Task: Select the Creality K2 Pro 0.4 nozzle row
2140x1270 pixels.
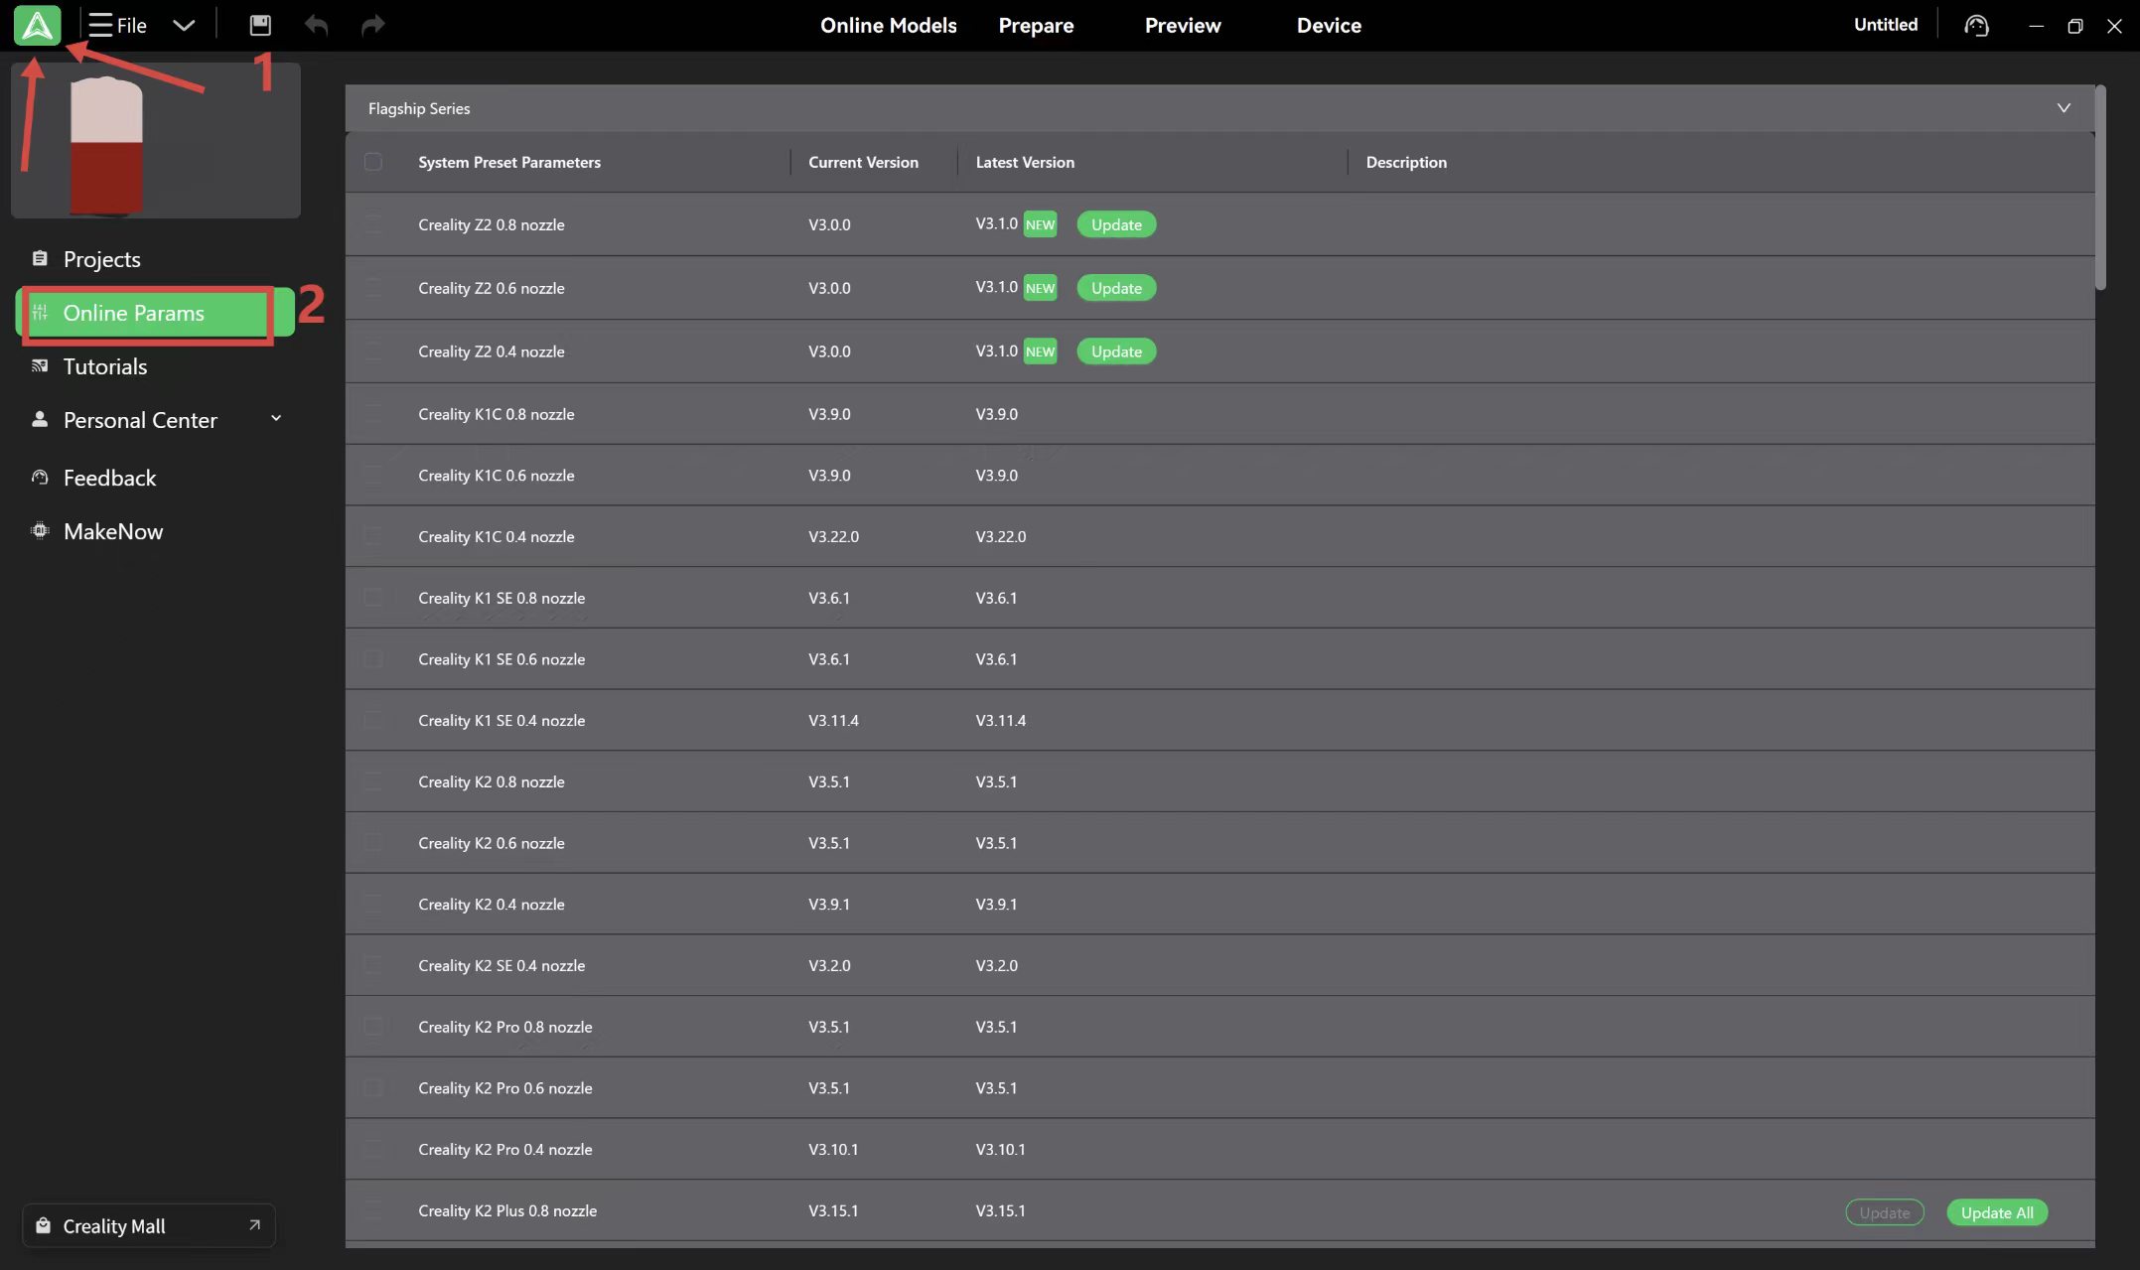Action: (x=1219, y=1149)
